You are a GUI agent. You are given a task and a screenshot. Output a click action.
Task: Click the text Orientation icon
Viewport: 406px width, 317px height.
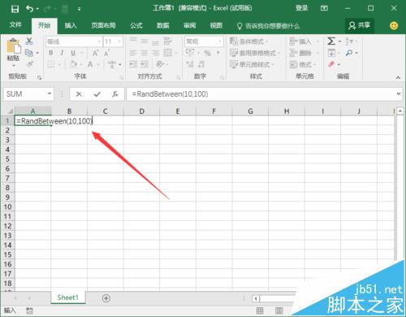coord(160,64)
